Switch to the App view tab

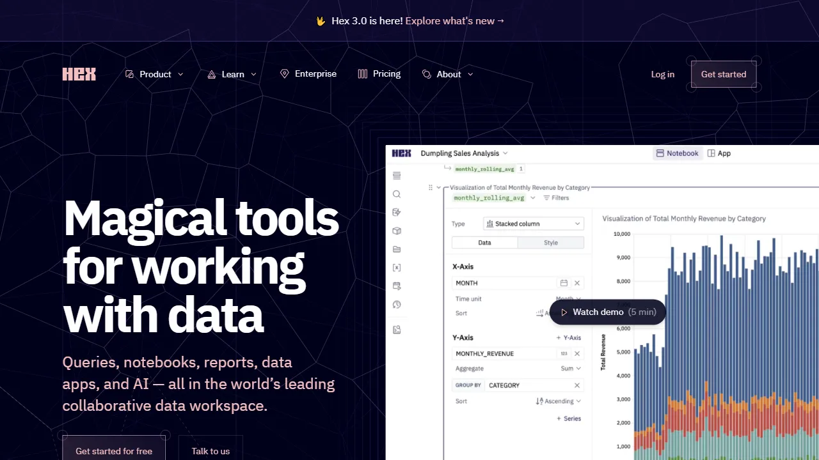pos(719,153)
